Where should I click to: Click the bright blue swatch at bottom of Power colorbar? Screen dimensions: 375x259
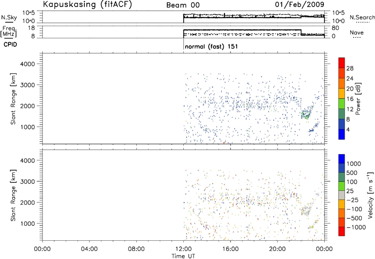click(x=342, y=134)
